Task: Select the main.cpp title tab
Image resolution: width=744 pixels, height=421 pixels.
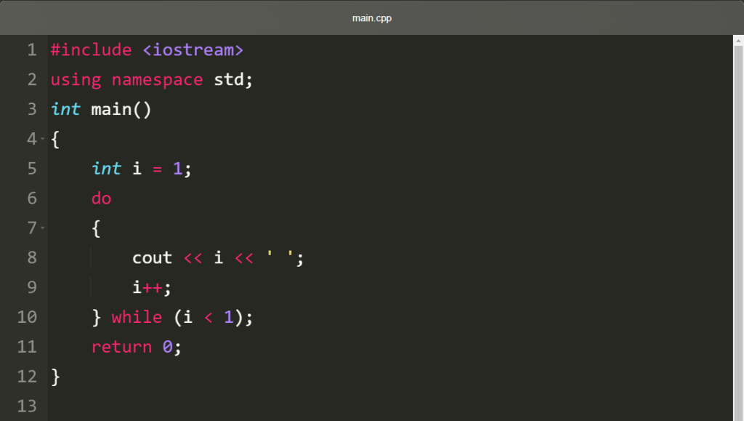Action: [371, 18]
